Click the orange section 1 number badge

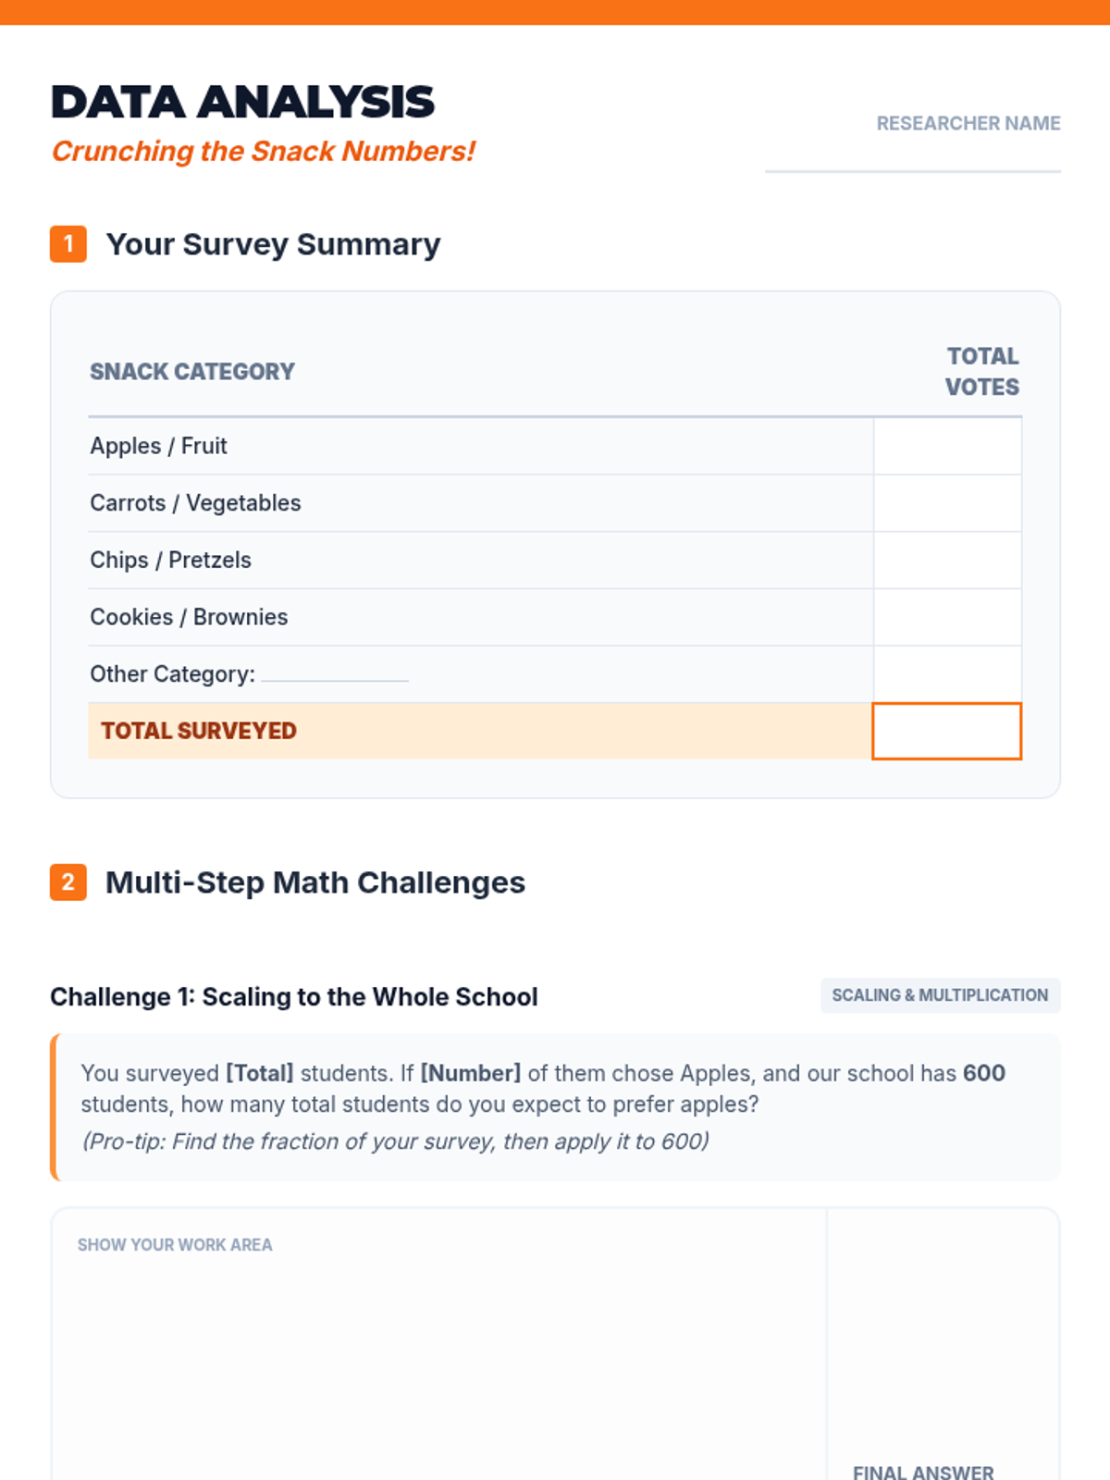[x=68, y=244]
